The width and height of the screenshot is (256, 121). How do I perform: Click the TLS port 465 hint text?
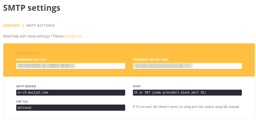coord(186,107)
